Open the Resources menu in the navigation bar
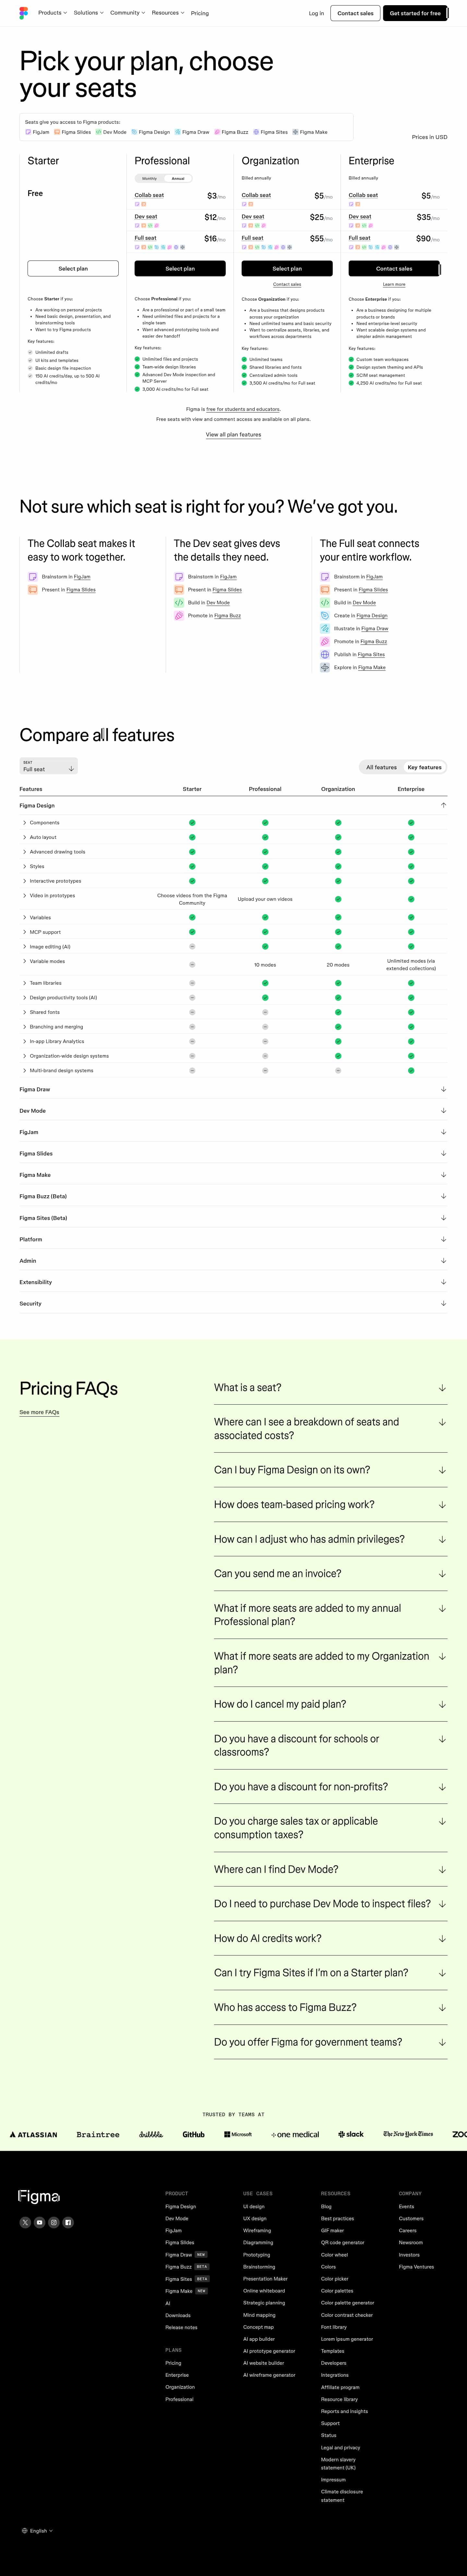The width and height of the screenshot is (467, 2576). 167,13
